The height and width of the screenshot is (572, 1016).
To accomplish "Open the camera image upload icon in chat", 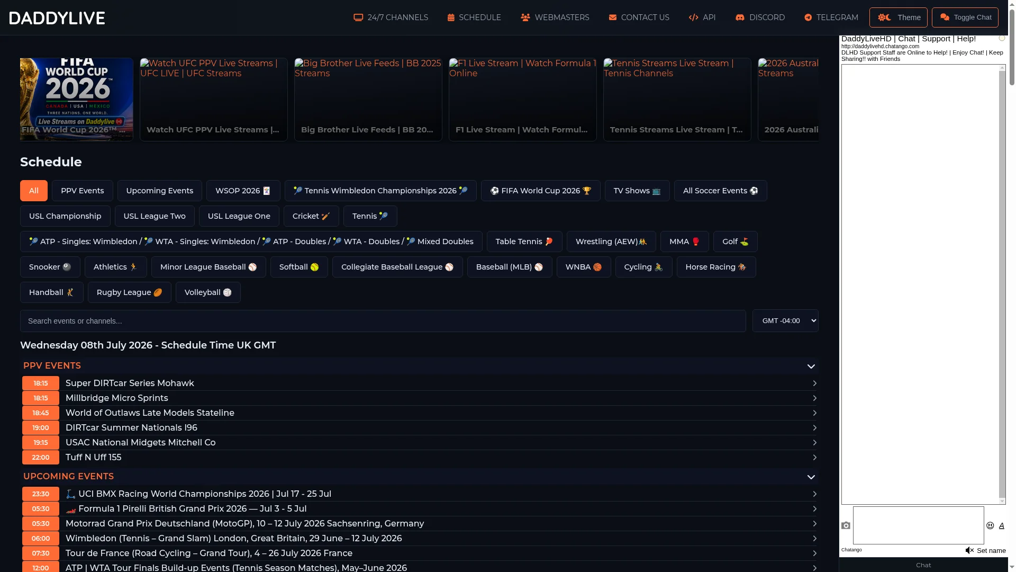I will (846, 525).
